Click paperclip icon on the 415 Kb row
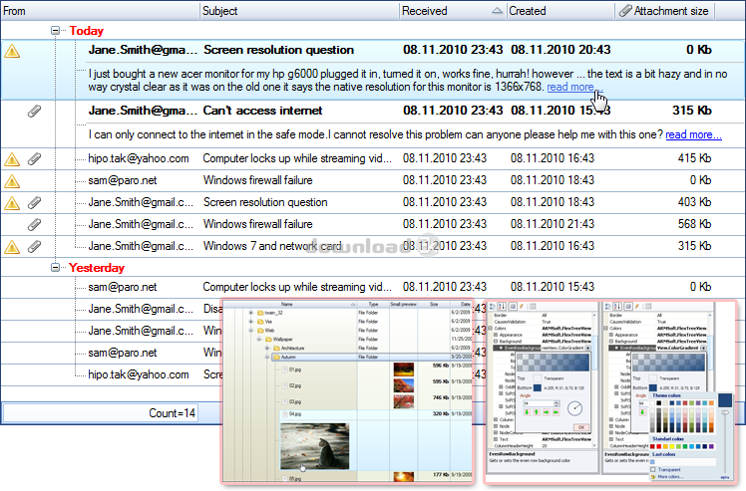Screen dimensions: 746x491 point(34,158)
